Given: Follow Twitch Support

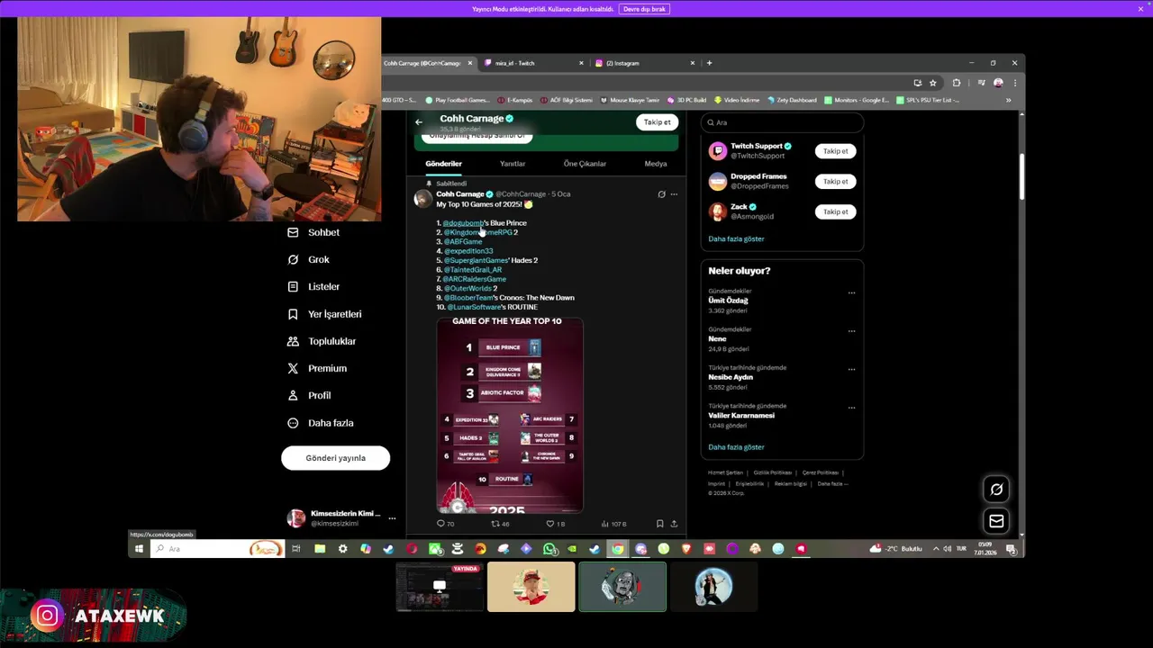Looking at the screenshot, I should (835, 151).
